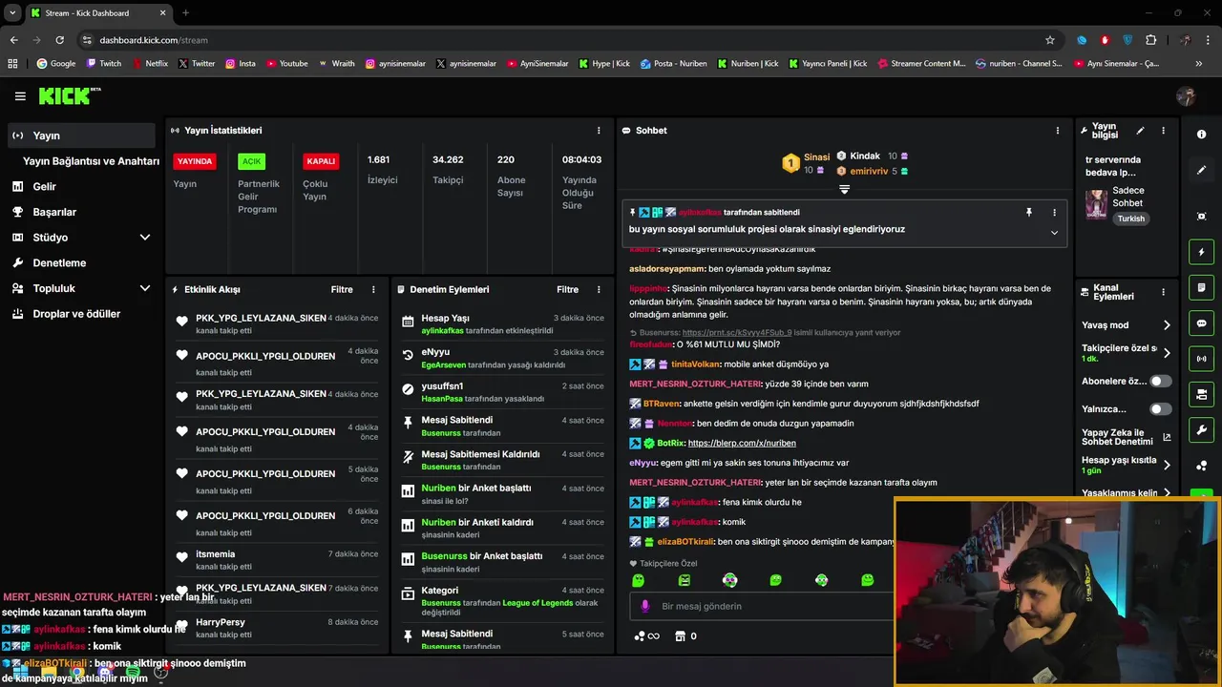The width and height of the screenshot is (1222, 687).
Task: Click the Kick logo
Action: (69, 95)
